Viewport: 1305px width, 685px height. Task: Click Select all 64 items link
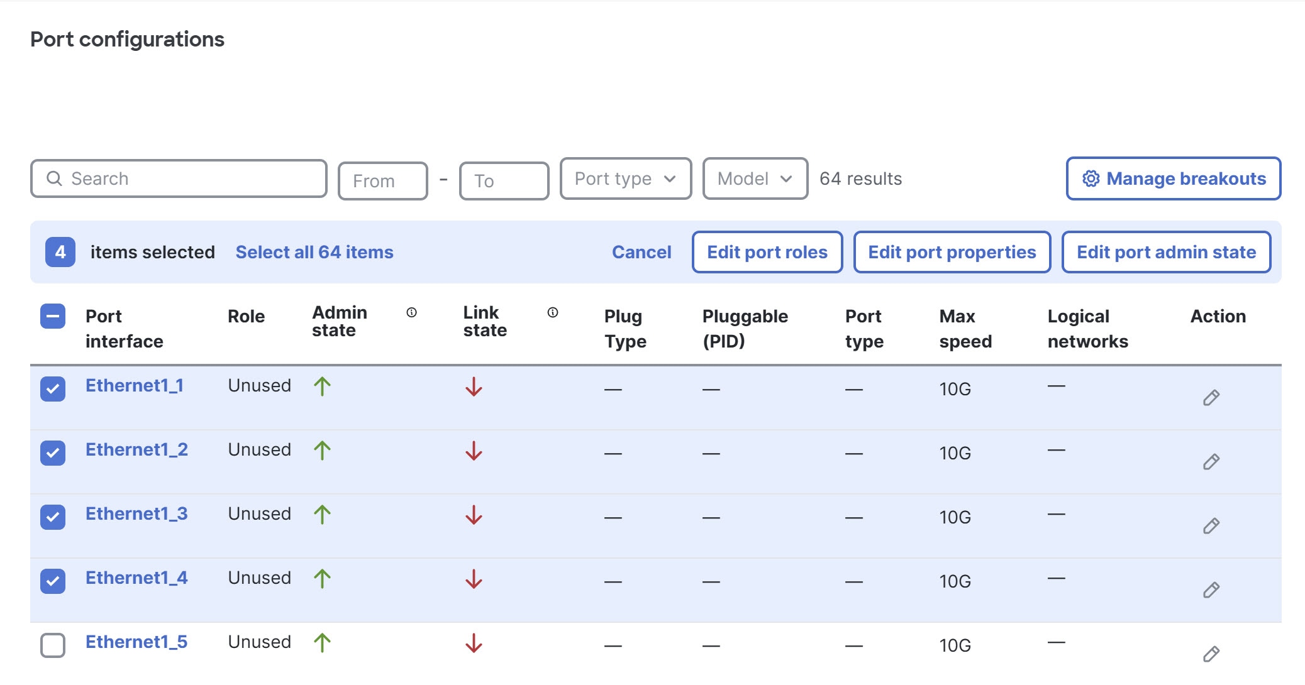[314, 253]
